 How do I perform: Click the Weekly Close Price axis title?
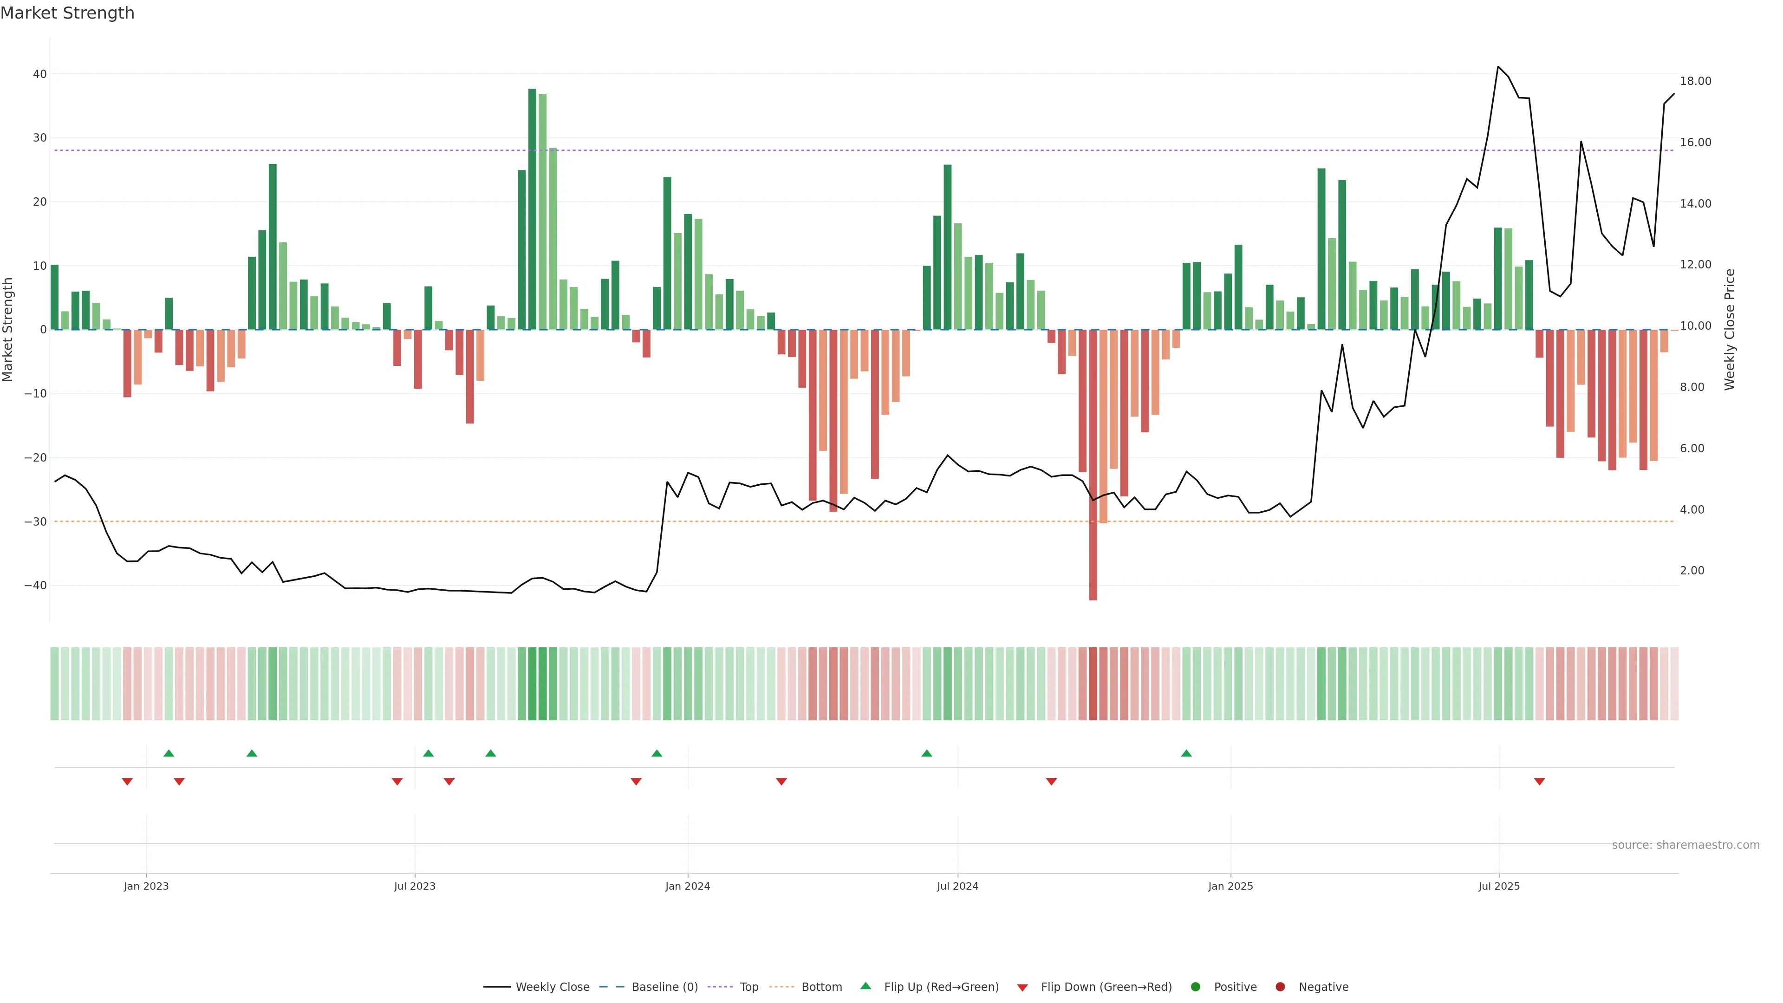1730,330
